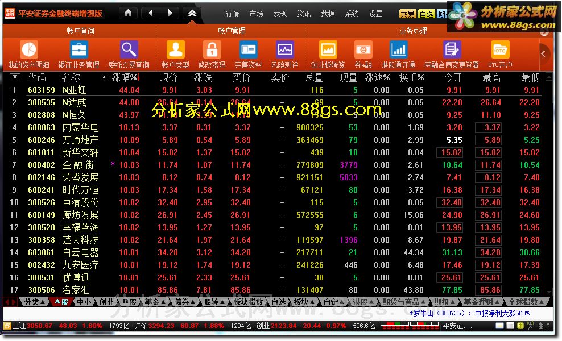Image resolution: width=562 pixels, height=341 pixels.
Task: Go to home page button
Action: 129,13
